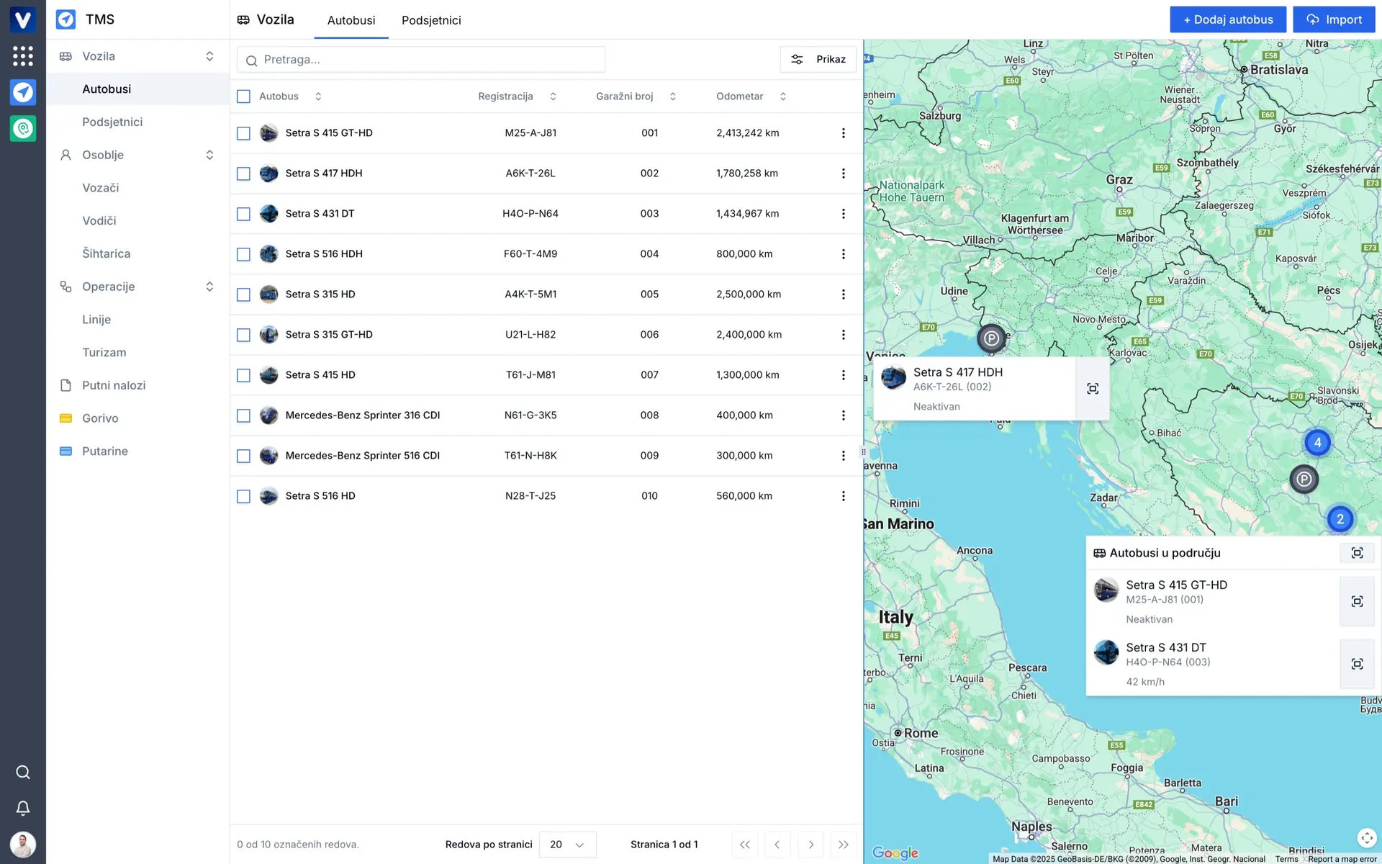Focus map on Setra S 417 HDH popup

[x=1093, y=389]
